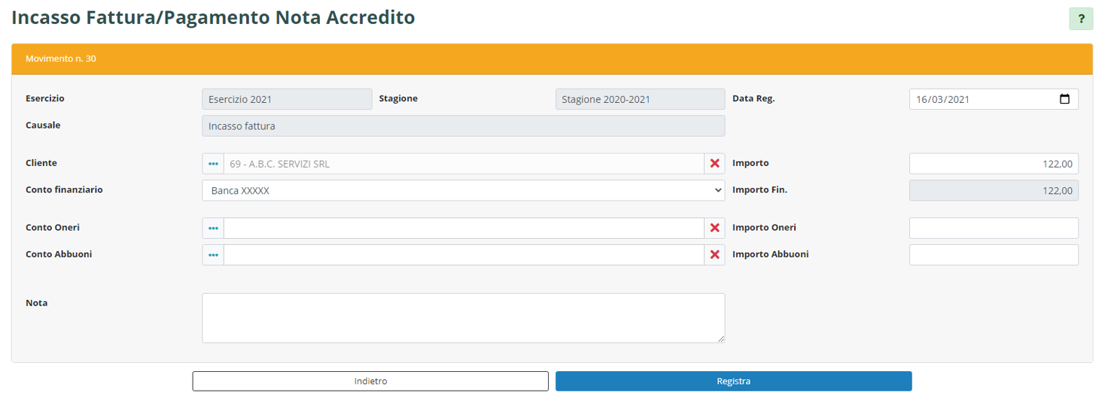Focus the Importo amount field
Screen dimensions: 1102x408
coord(993,164)
